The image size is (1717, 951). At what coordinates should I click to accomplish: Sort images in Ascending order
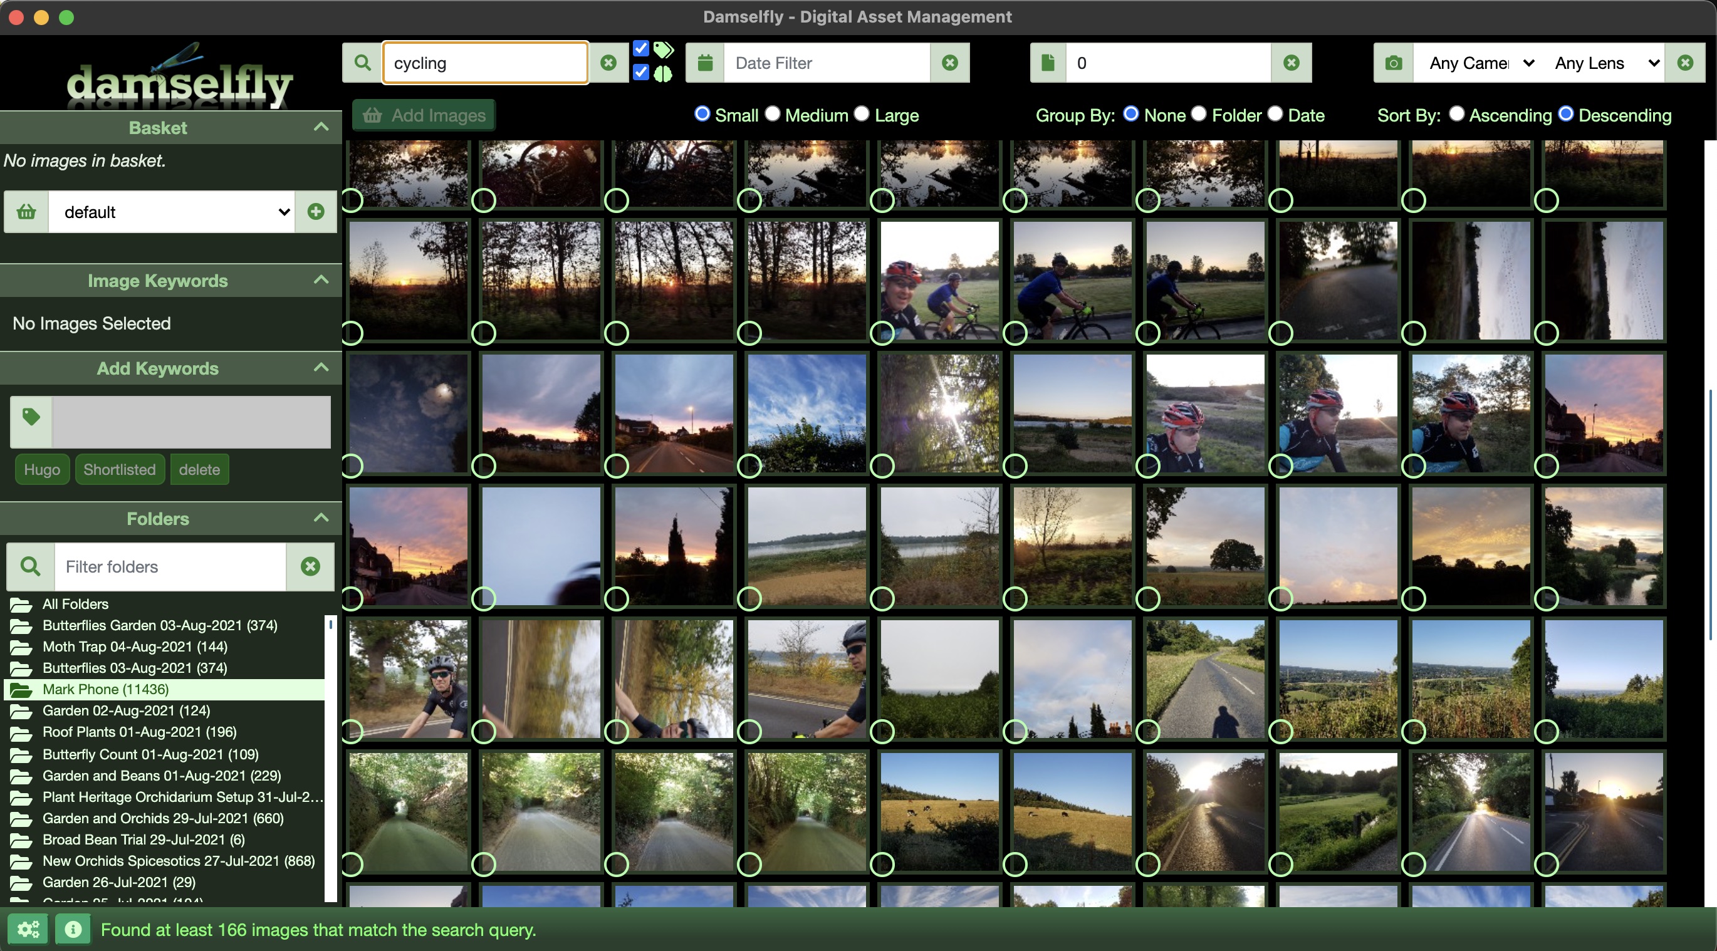click(x=1456, y=114)
